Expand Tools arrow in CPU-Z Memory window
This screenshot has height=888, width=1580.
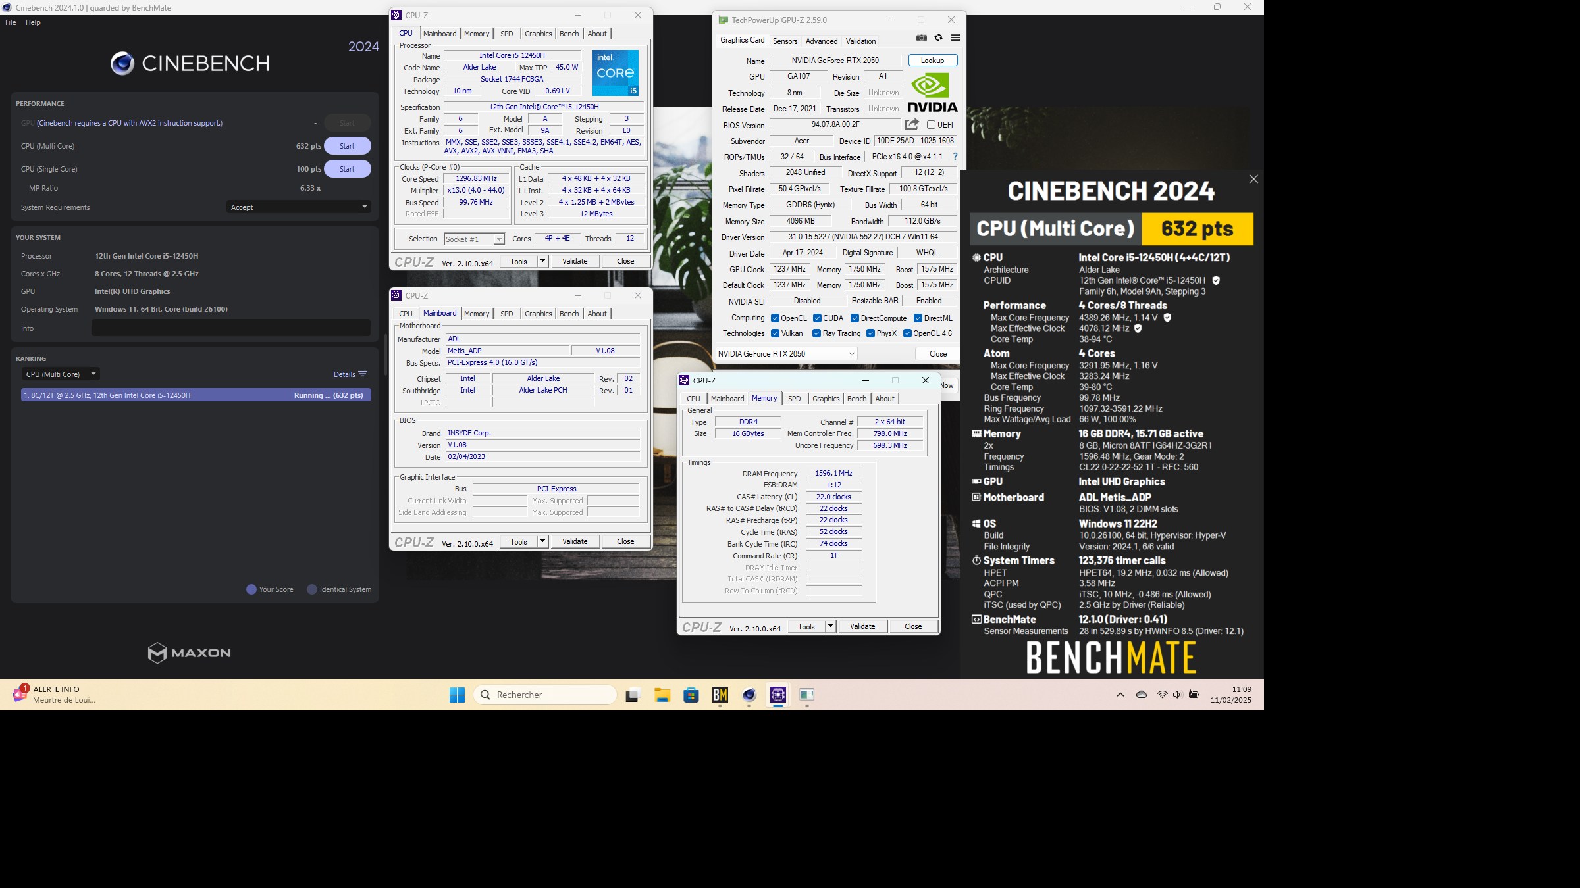pyautogui.click(x=830, y=626)
